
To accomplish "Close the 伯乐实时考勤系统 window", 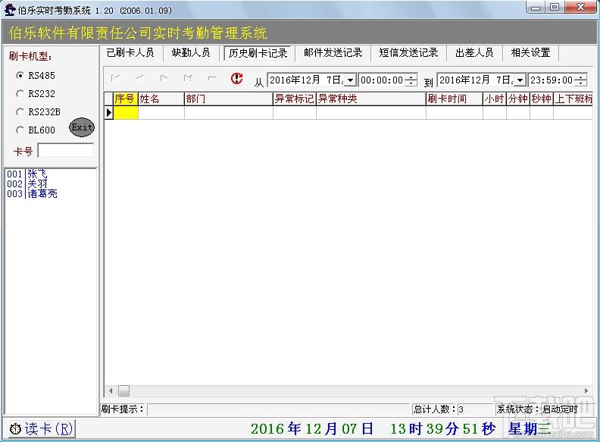I will pyautogui.click(x=580, y=8).
